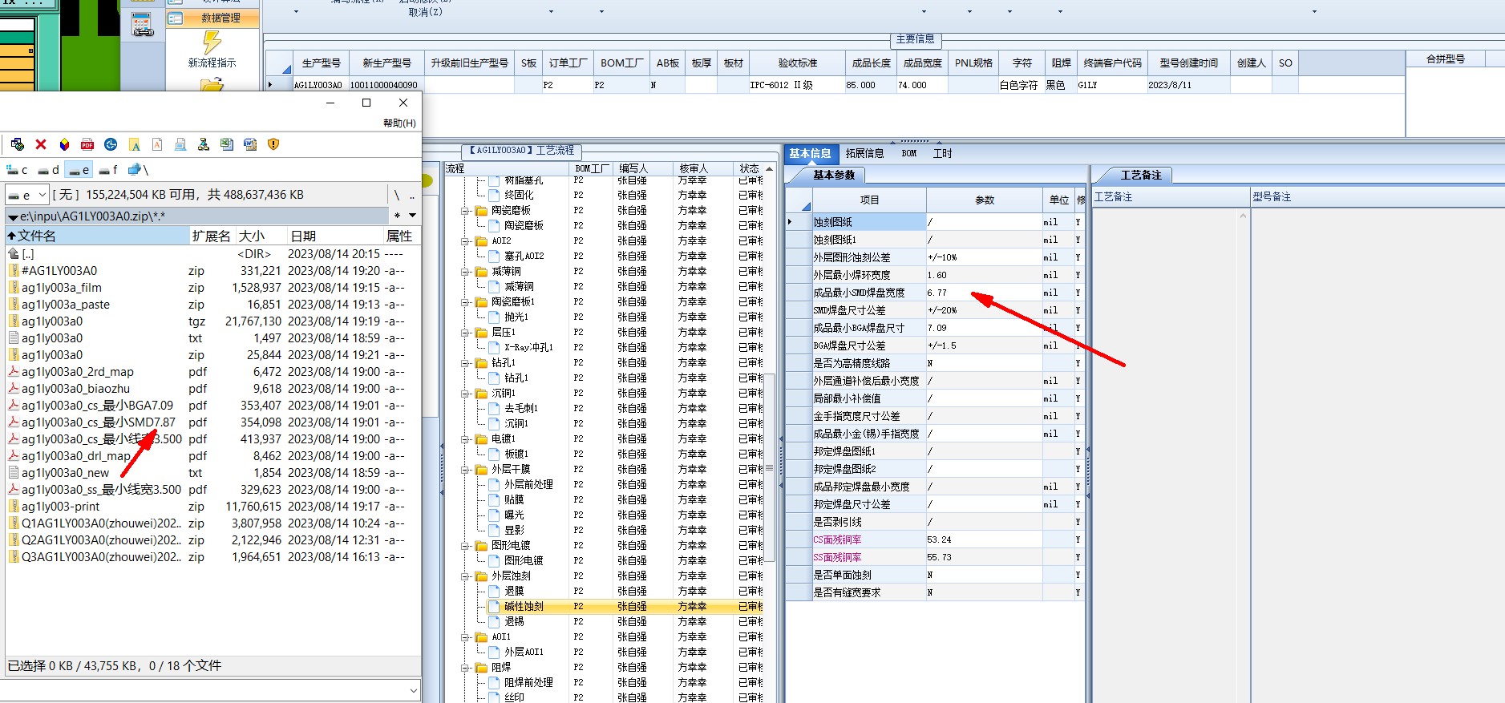Switch to the 拓展信息 tab
Screen dimensions: 1505x703
click(x=864, y=153)
